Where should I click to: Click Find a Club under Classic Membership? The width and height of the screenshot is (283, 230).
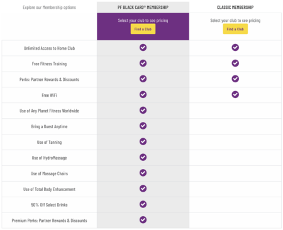point(235,29)
